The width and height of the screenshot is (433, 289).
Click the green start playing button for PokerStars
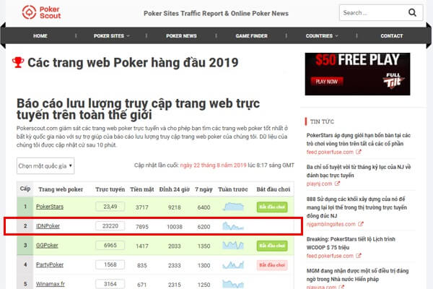click(272, 207)
